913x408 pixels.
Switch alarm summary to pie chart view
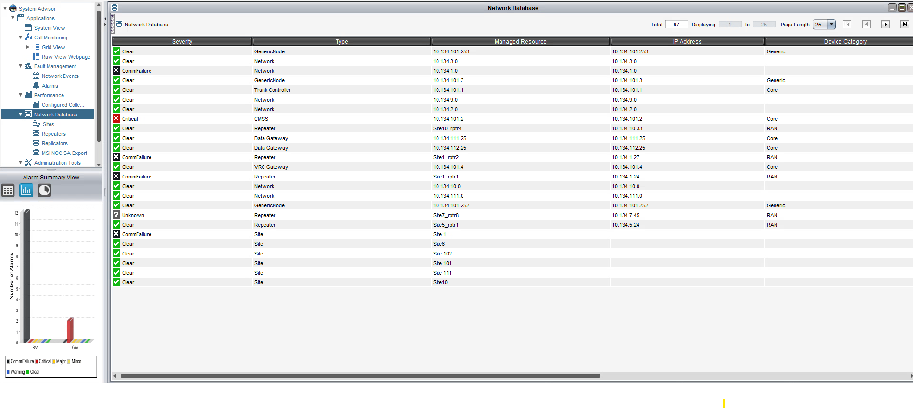pos(44,191)
